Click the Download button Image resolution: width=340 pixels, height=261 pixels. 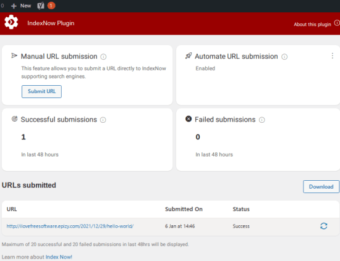click(321, 186)
